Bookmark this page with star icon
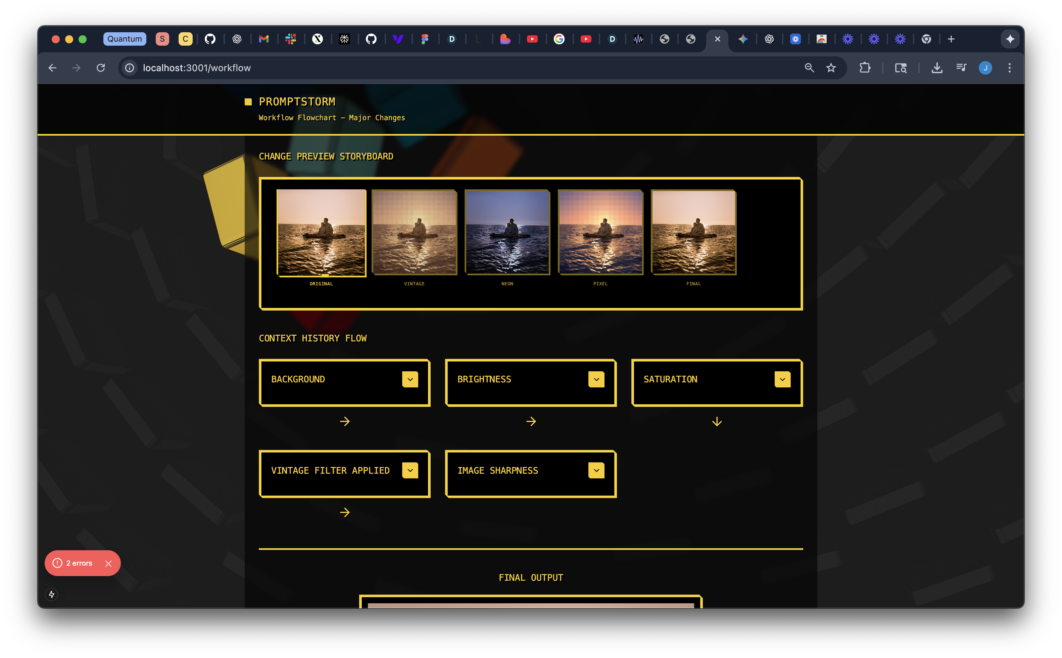Screen dimensions: 1062x658 coord(831,68)
